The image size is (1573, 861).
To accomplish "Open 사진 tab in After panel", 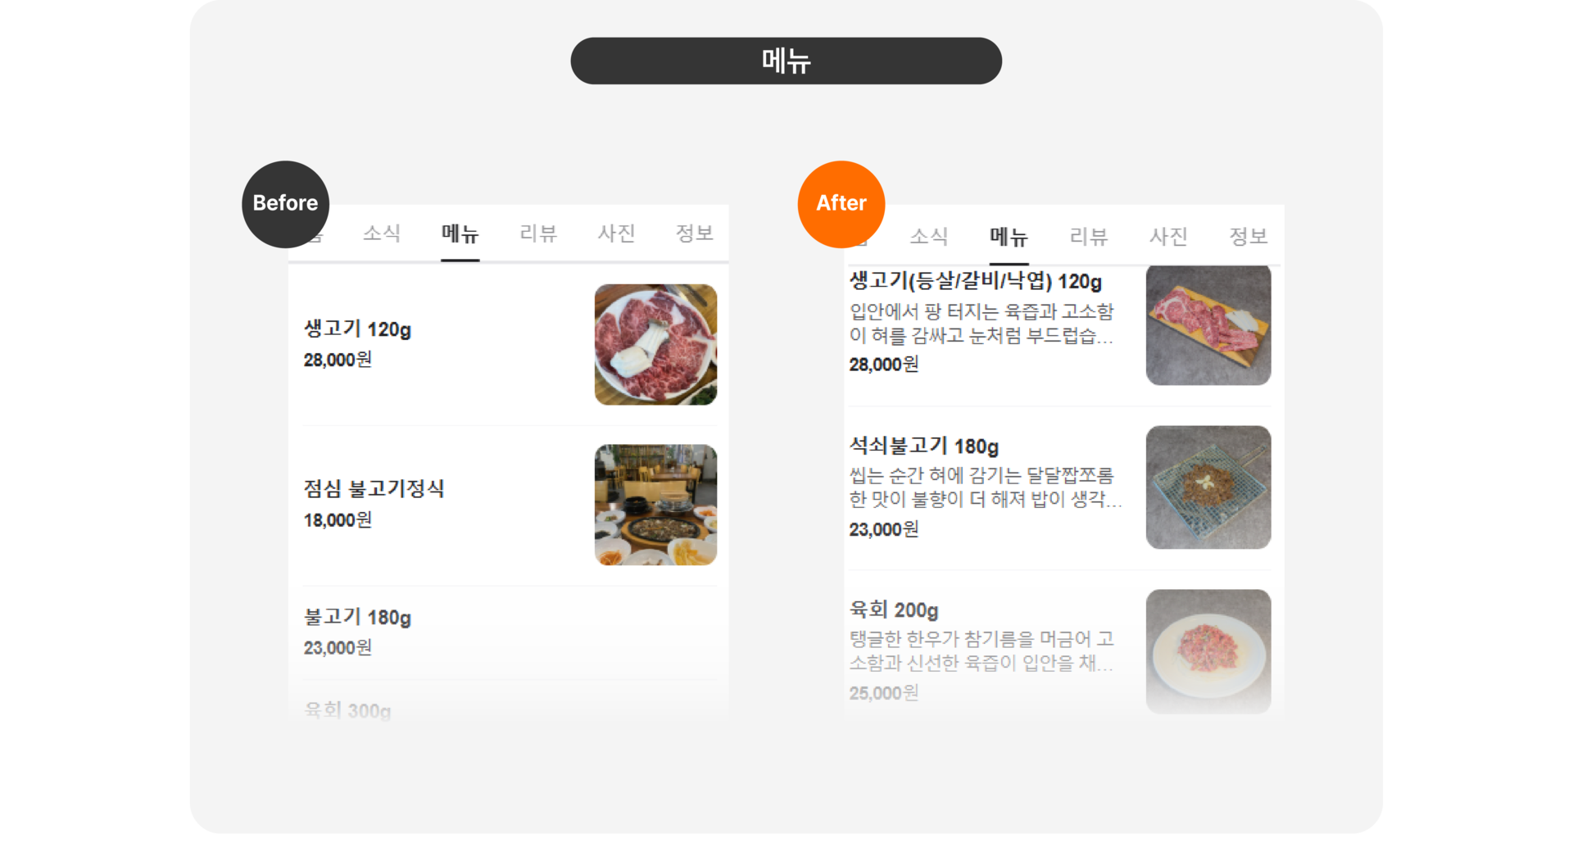I will 1168,237.
